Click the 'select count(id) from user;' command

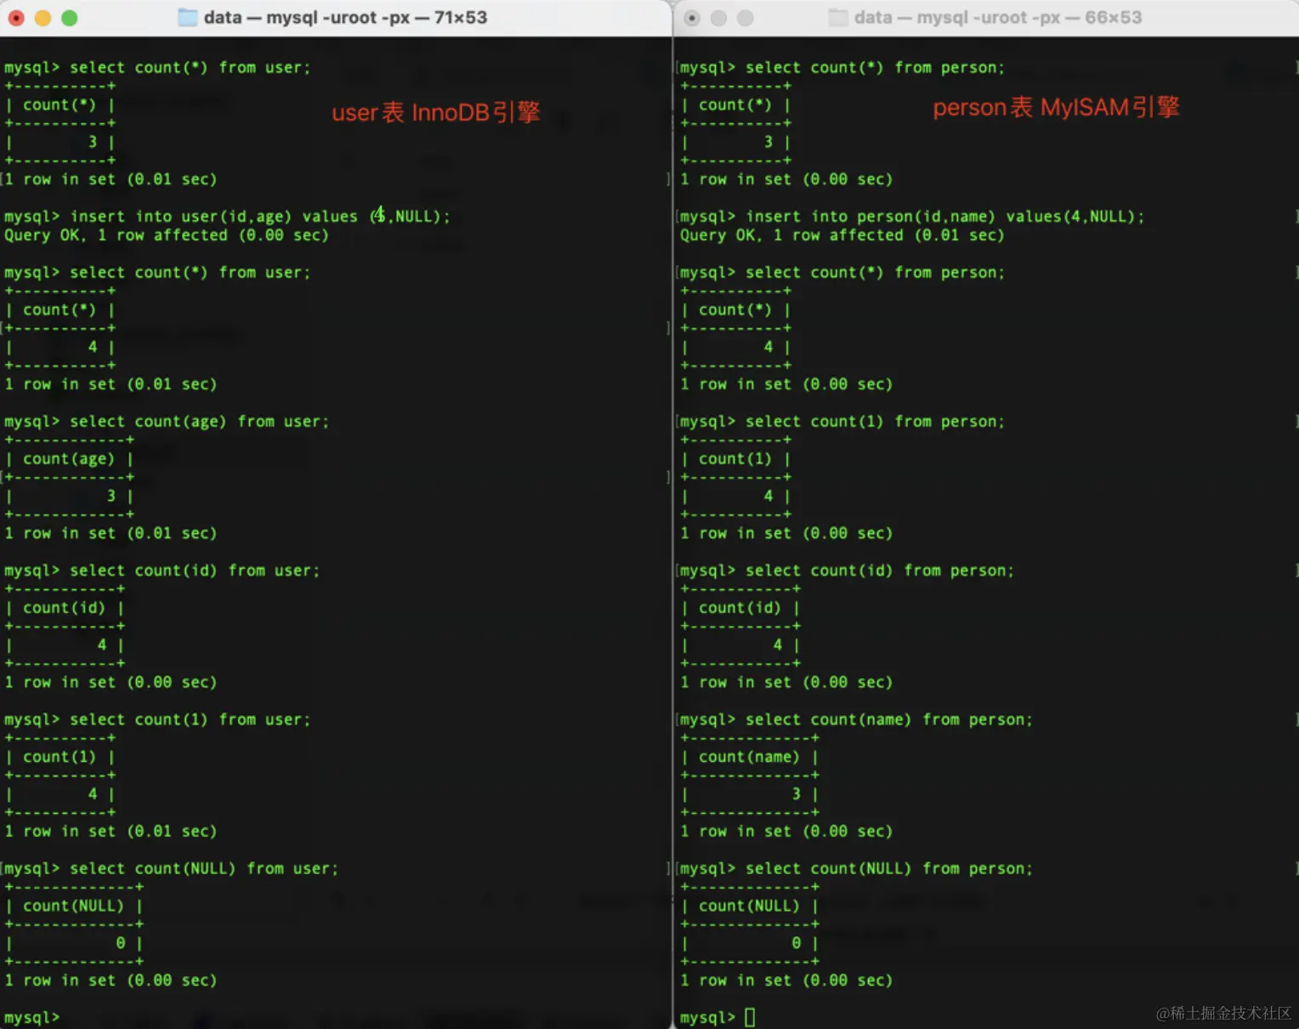tap(195, 571)
